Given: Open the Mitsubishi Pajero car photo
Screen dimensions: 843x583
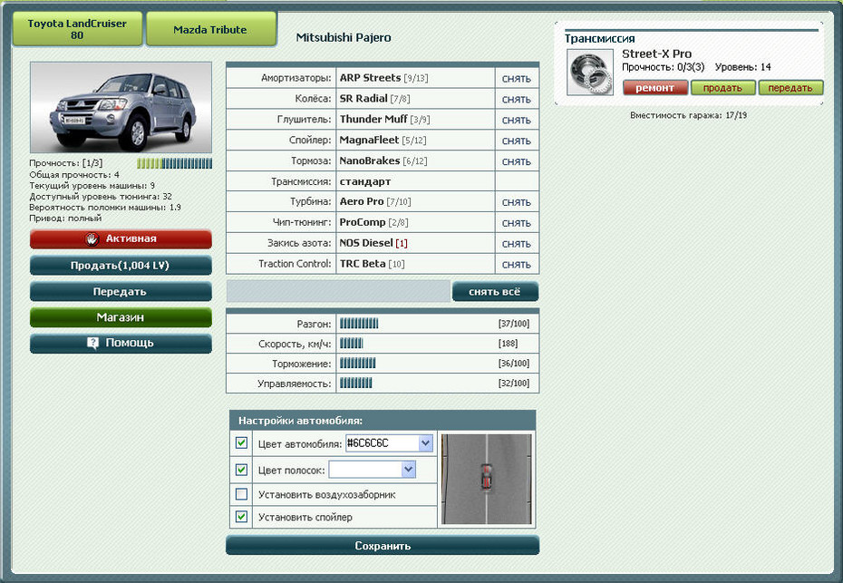Looking at the screenshot, I should [x=121, y=107].
